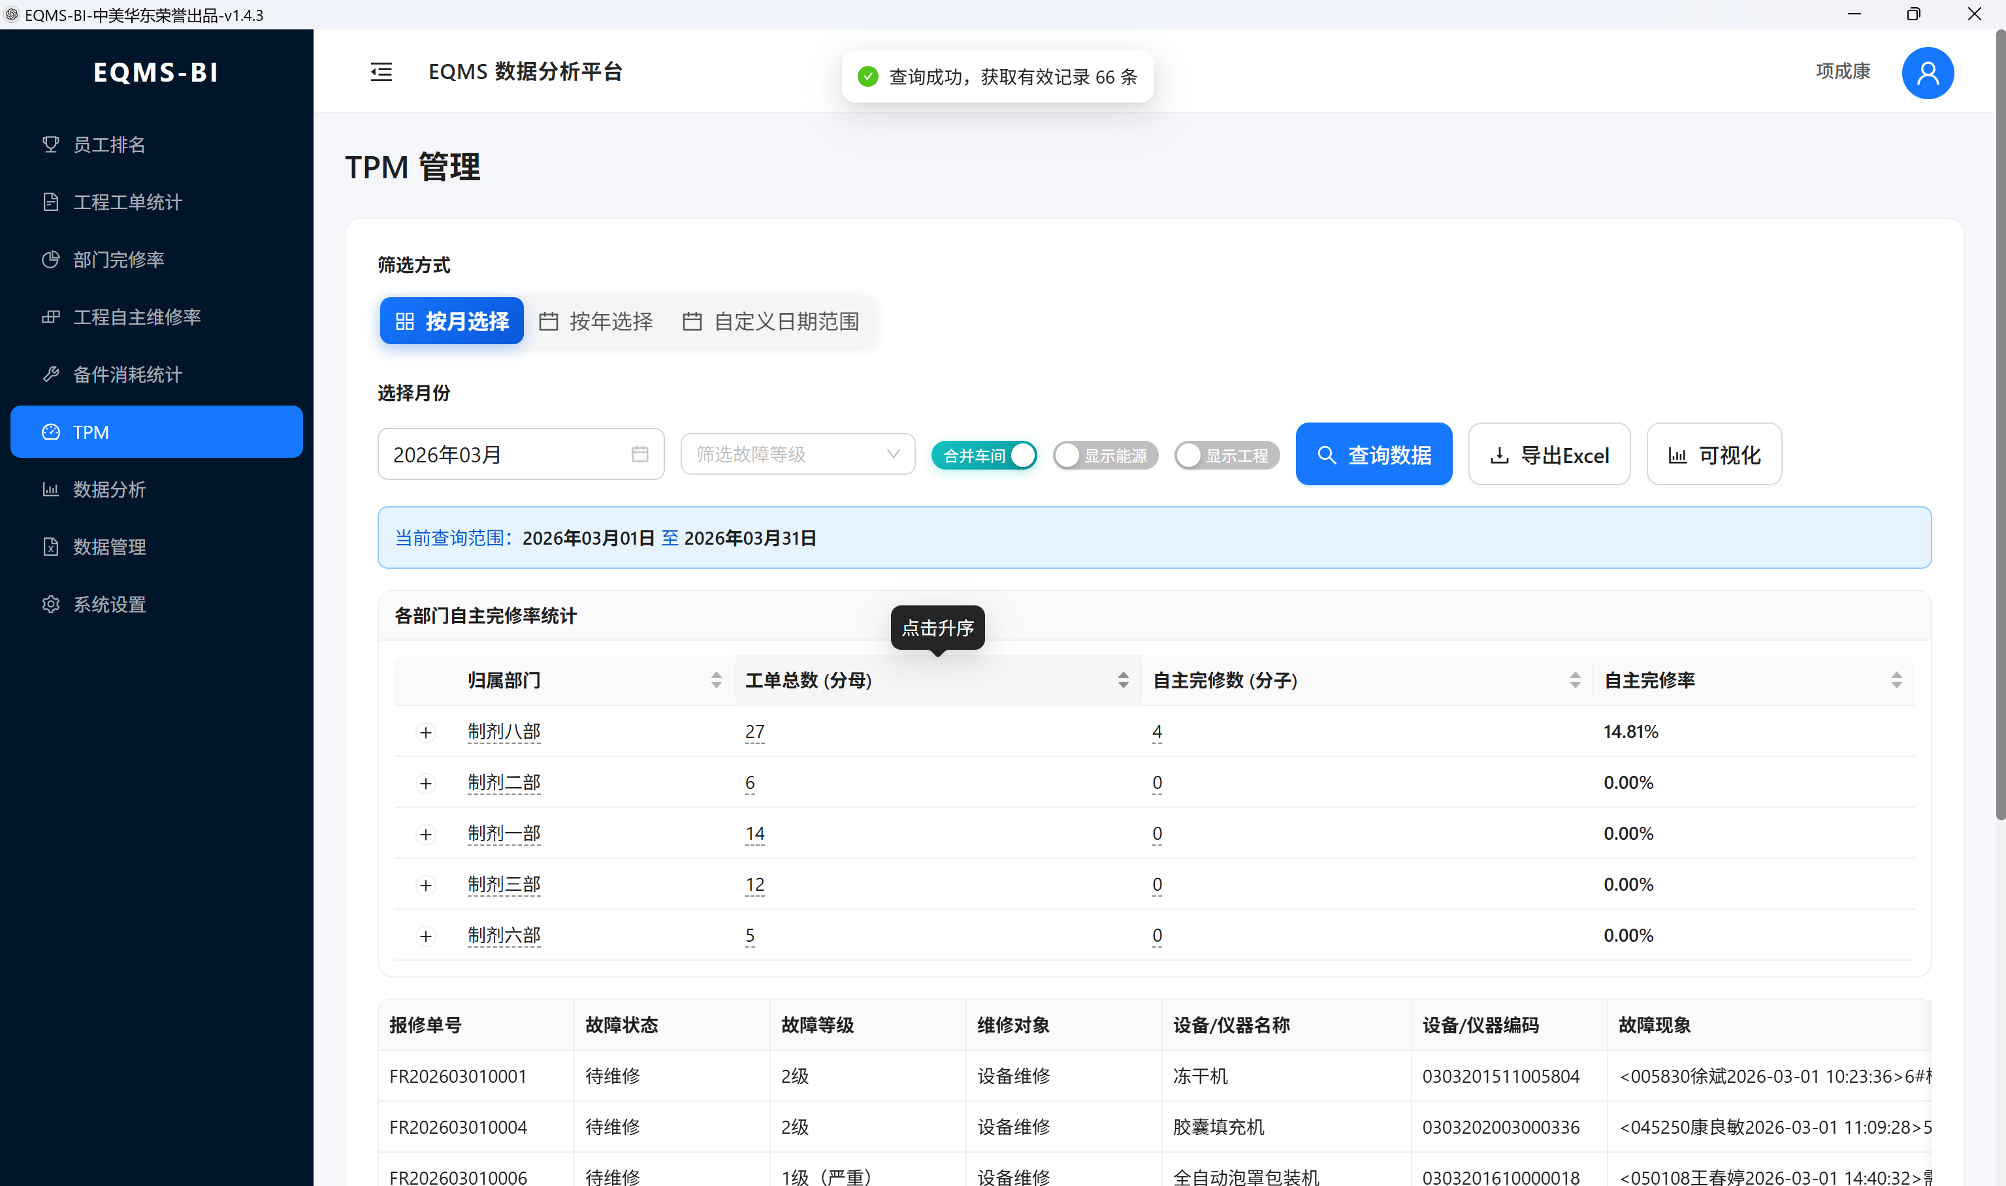Select the TPM sidebar item
Image resolution: width=2006 pixels, height=1186 pixels.
(x=157, y=432)
